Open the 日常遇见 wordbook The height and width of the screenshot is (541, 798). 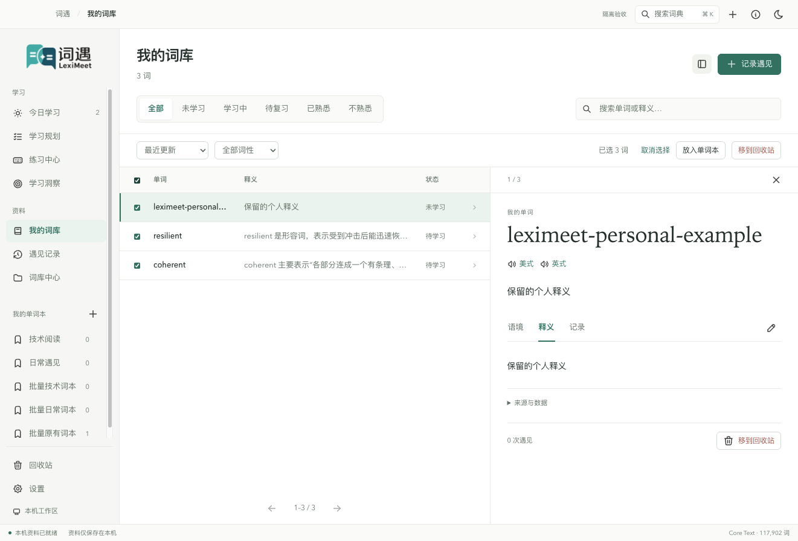point(51,363)
